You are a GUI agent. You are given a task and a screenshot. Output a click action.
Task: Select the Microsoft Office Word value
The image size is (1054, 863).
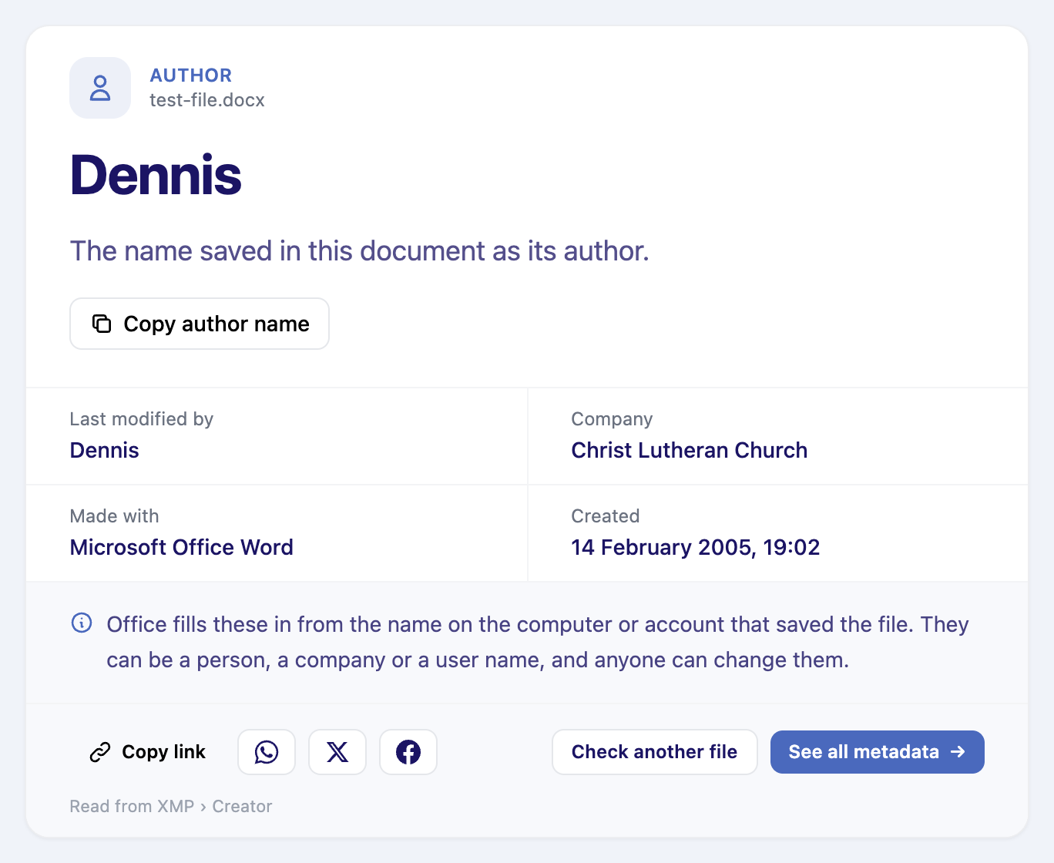tap(182, 547)
